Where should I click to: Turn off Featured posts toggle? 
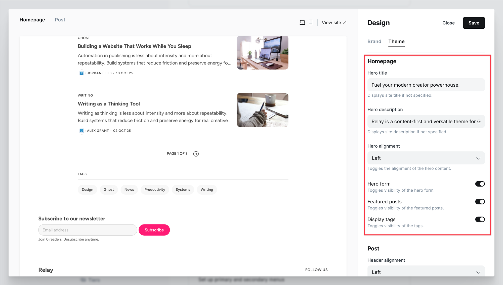480,202
